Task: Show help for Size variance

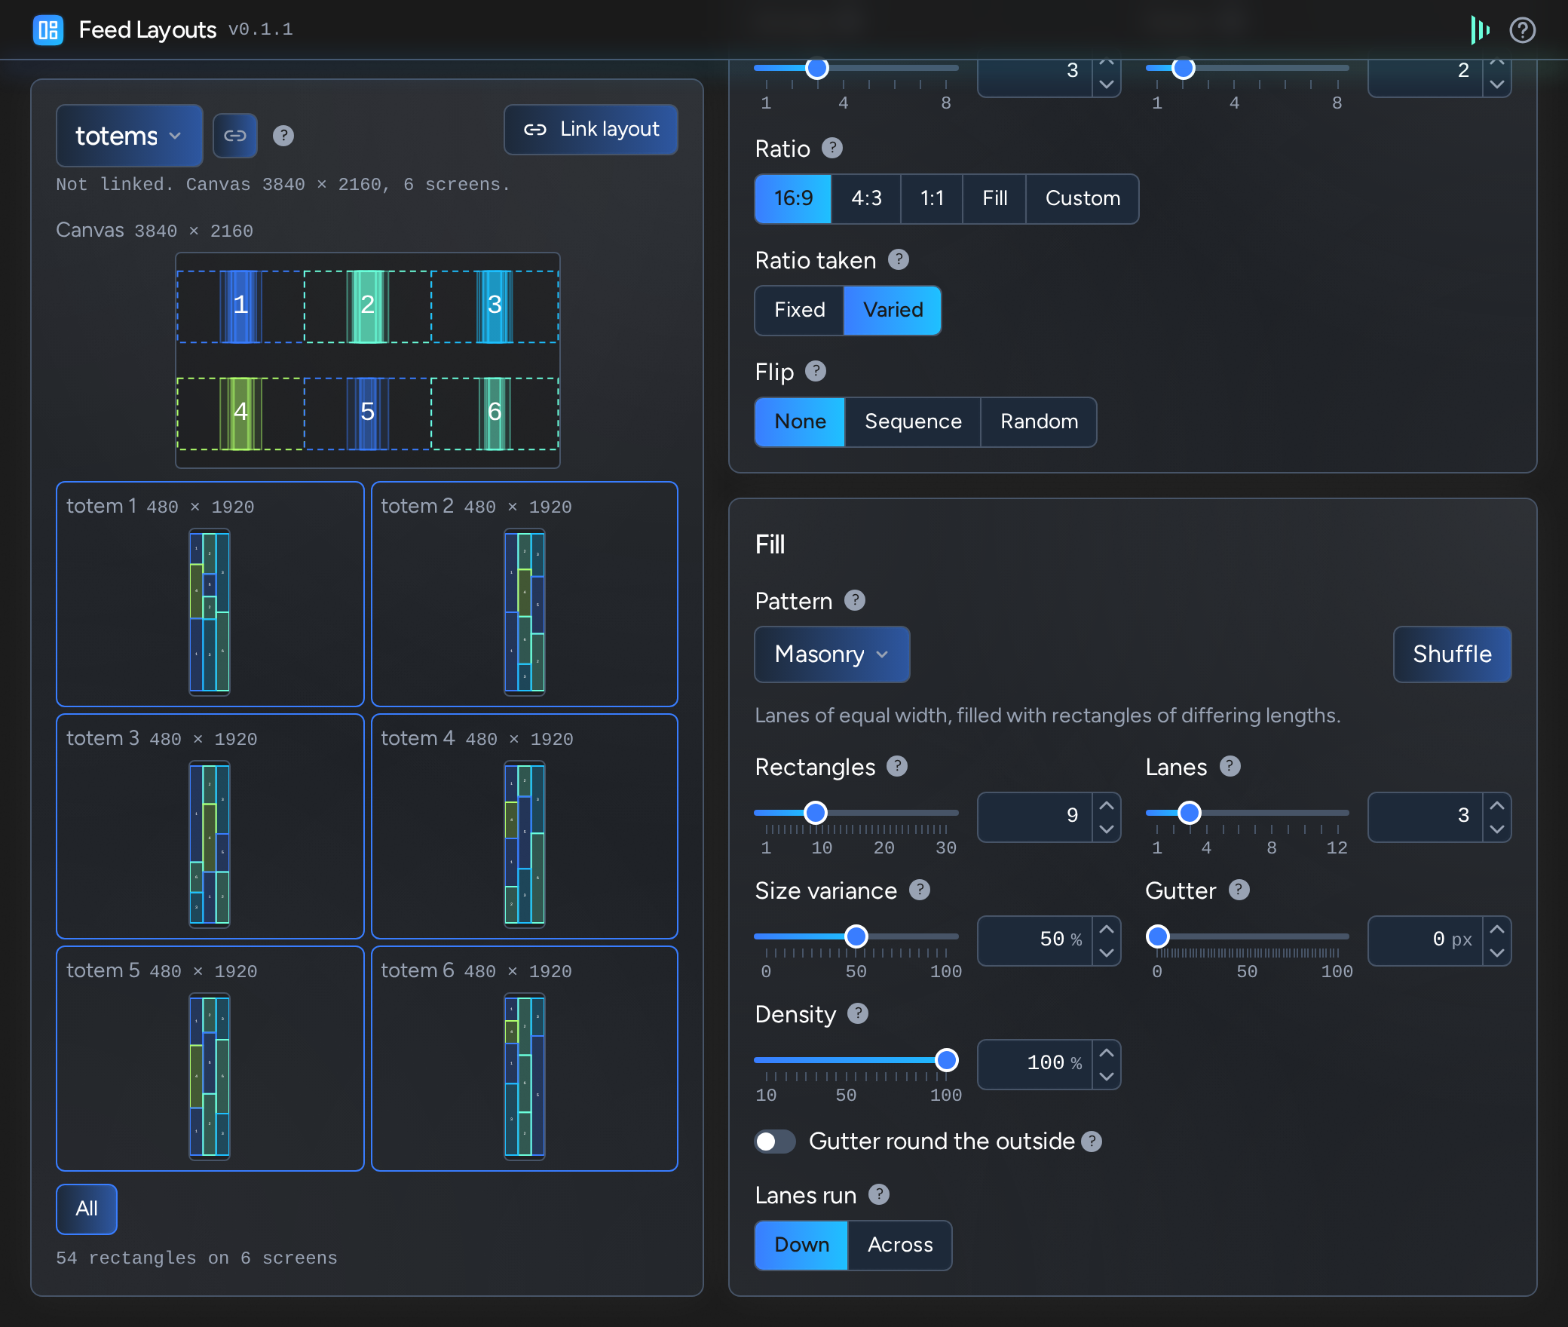Action: click(x=920, y=890)
